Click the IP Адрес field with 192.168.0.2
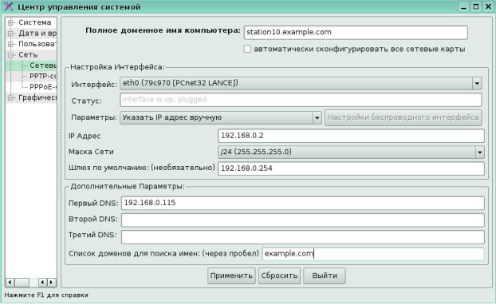 pos(351,136)
